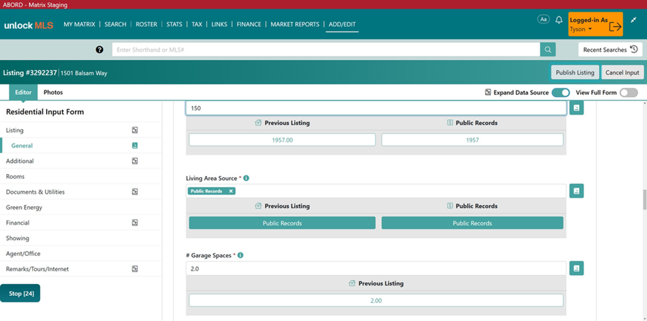
Task: Click the Aa text size icon
Action: coord(543,19)
